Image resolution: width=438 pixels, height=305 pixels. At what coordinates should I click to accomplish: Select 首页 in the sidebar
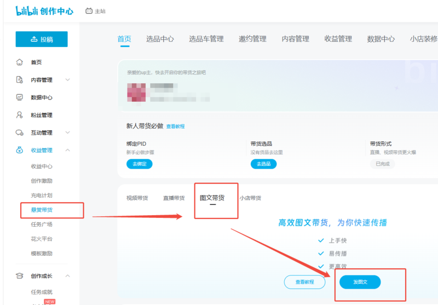click(36, 62)
